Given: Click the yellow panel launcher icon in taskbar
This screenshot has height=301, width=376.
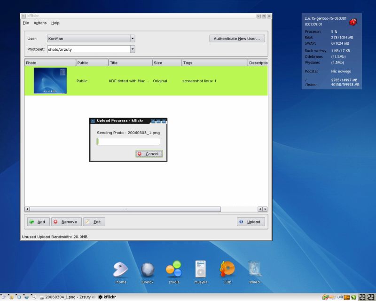Looking at the screenshot, I should 11,297.
